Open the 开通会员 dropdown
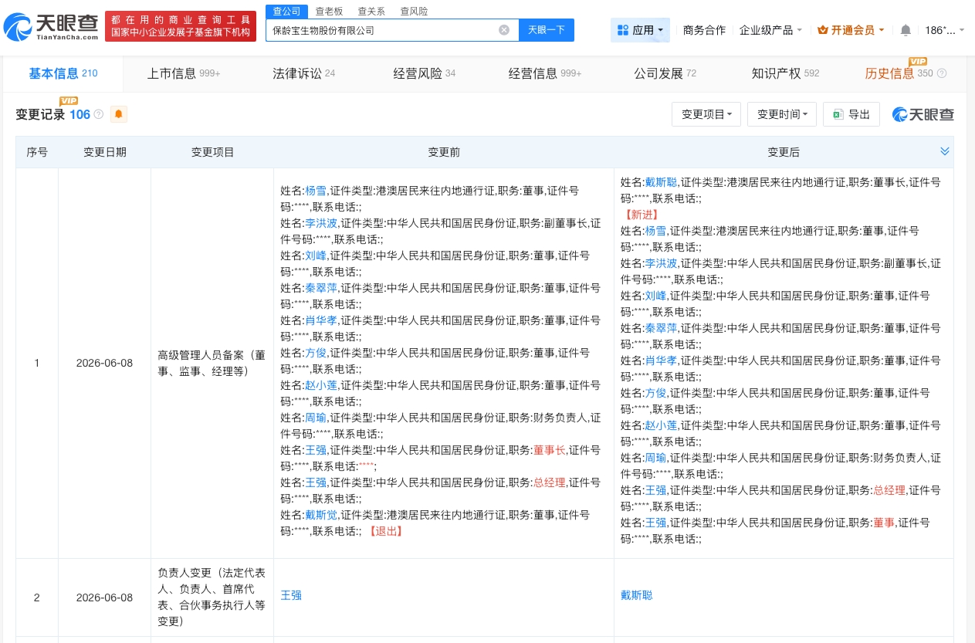This screenshot has width=975, height=643. click(x=852, y=30)
